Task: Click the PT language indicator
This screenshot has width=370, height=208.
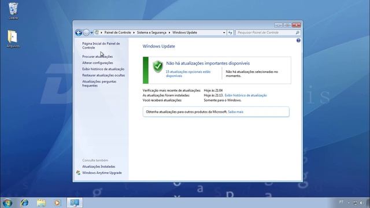Action: (x=341, y=202)
